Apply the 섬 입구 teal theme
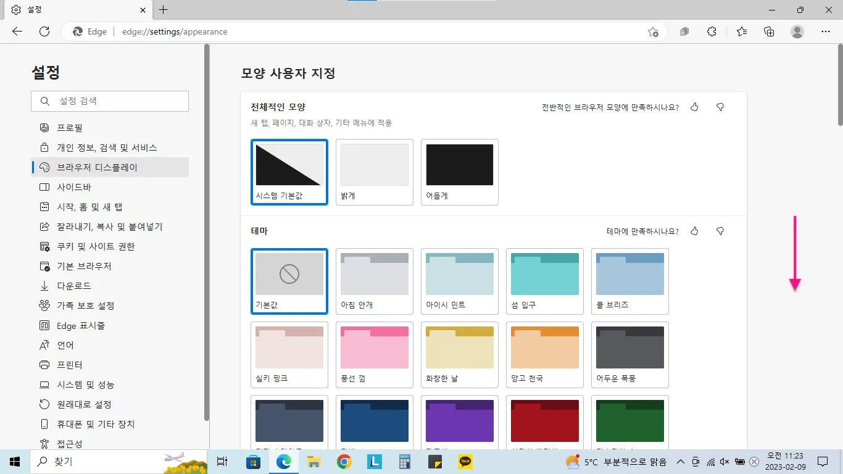This screenshot has width=843, height=474. 544,281
